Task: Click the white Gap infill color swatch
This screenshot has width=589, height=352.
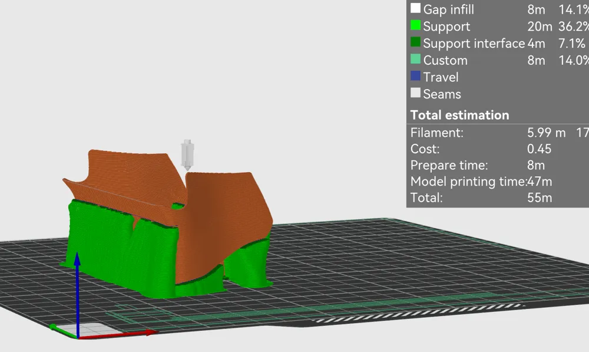Action: (416, 9)
